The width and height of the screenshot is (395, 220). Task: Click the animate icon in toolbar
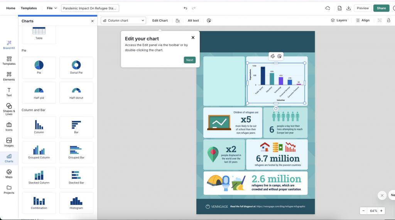209,21
